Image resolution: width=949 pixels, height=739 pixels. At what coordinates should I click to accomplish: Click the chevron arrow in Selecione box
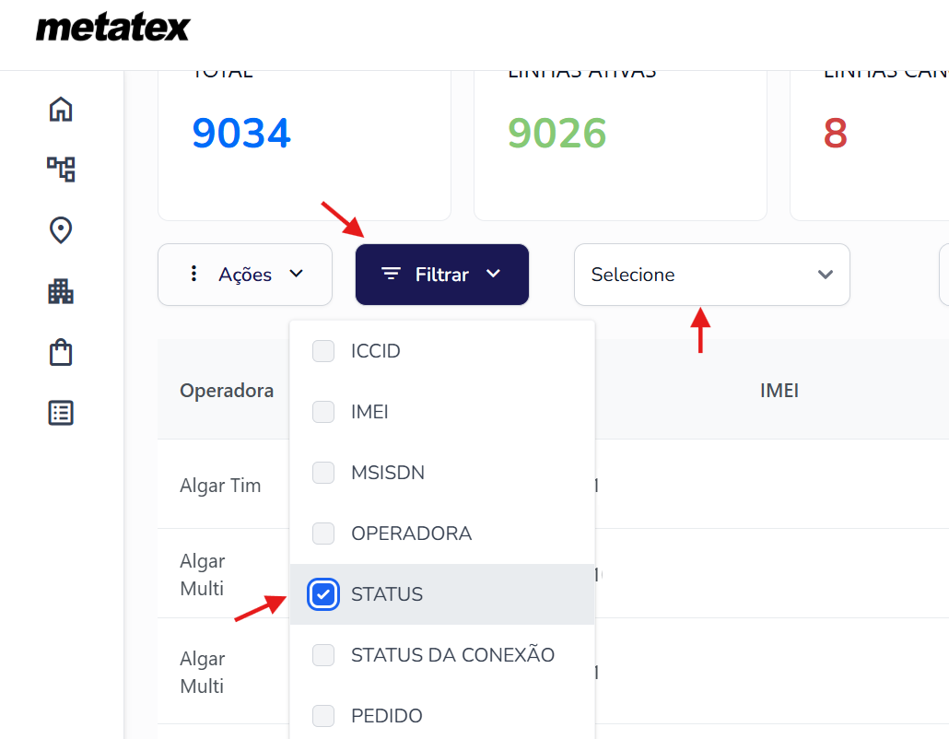pyautogui.click(x=826, y=275)
